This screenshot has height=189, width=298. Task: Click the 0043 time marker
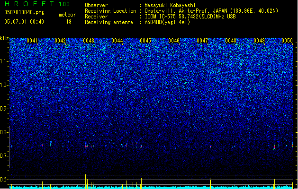click(89, 41)
